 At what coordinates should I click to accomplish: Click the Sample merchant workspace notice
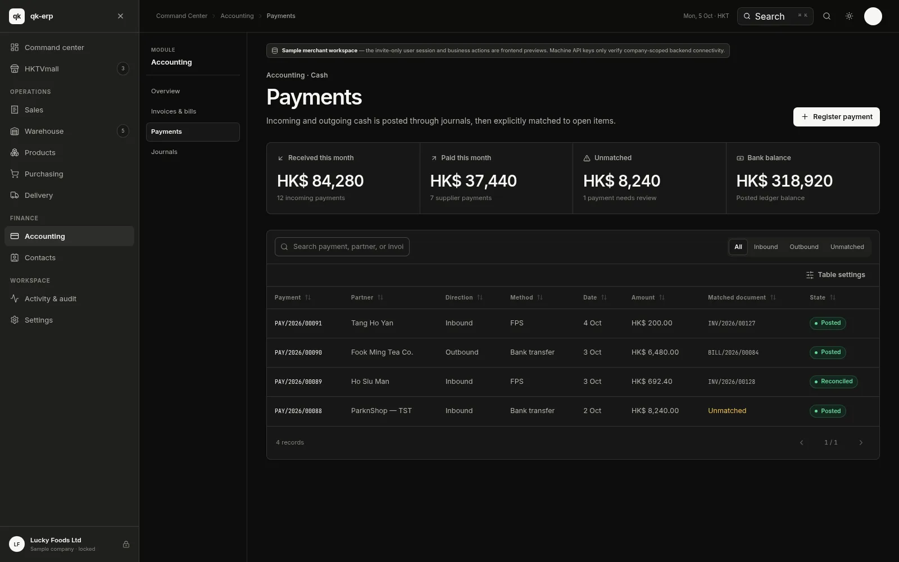point(498,51)
